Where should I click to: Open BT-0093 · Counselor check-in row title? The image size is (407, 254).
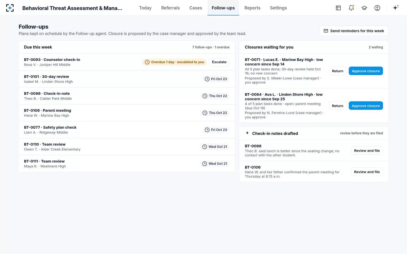[52, 60]
